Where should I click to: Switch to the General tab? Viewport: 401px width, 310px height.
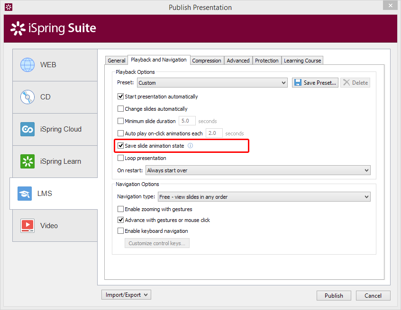(x=116, y=61)
